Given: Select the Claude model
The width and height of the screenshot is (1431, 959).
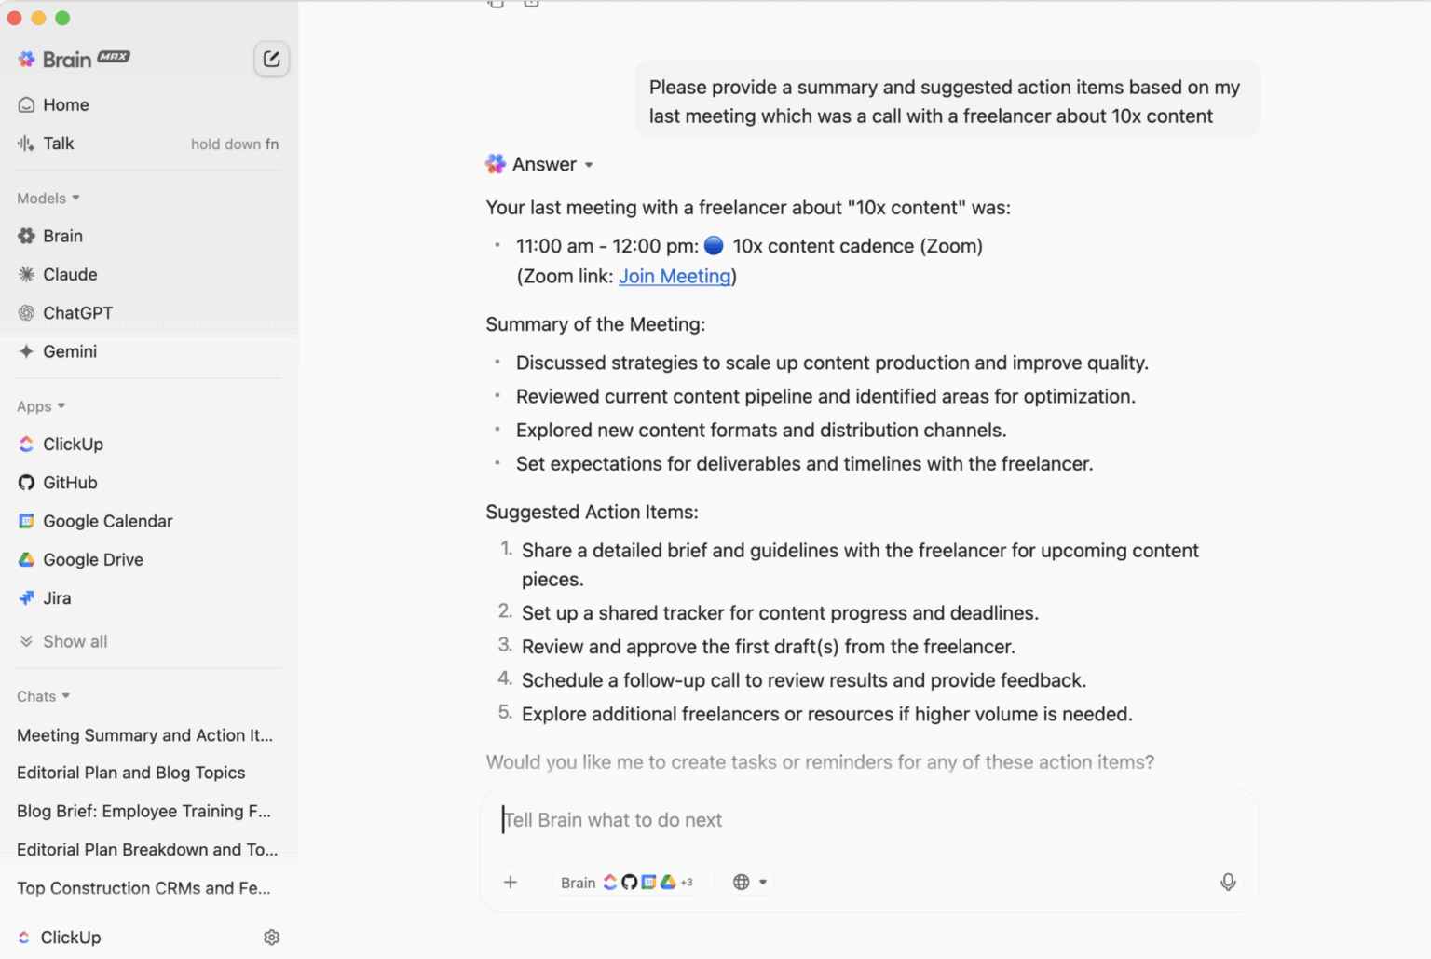Looking at the screenshot, I should [x=70, y=275].
